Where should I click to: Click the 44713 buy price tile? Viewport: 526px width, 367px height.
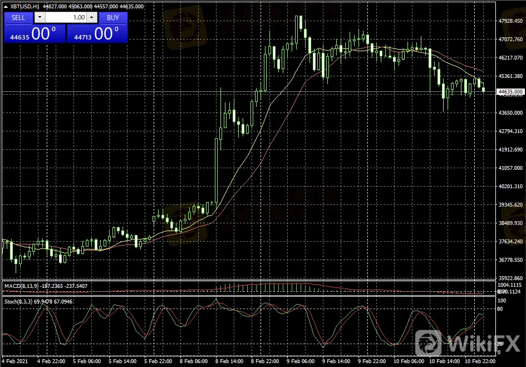pyautogui.click(x=97, y=34)
